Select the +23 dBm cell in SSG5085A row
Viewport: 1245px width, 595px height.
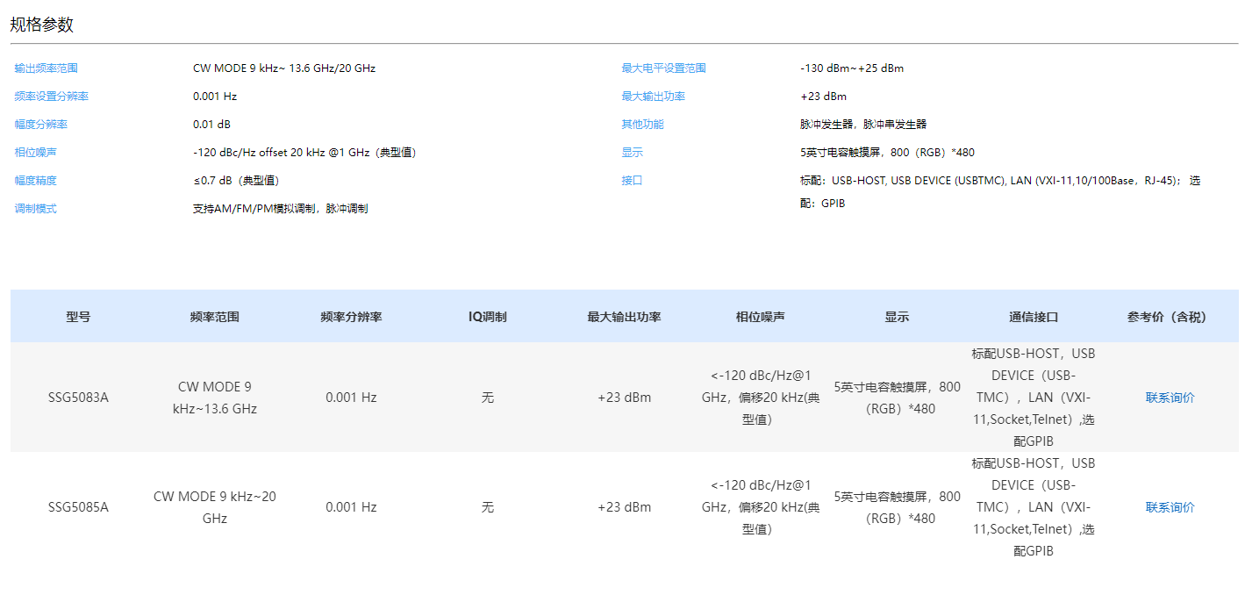(x=625, y=507)
